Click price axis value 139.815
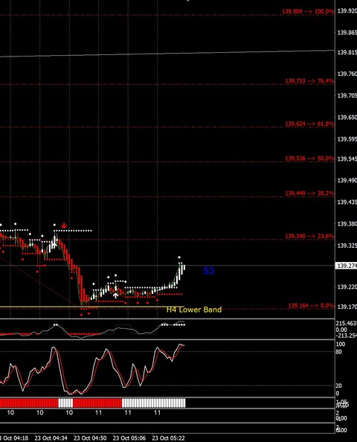 (347, 52)
